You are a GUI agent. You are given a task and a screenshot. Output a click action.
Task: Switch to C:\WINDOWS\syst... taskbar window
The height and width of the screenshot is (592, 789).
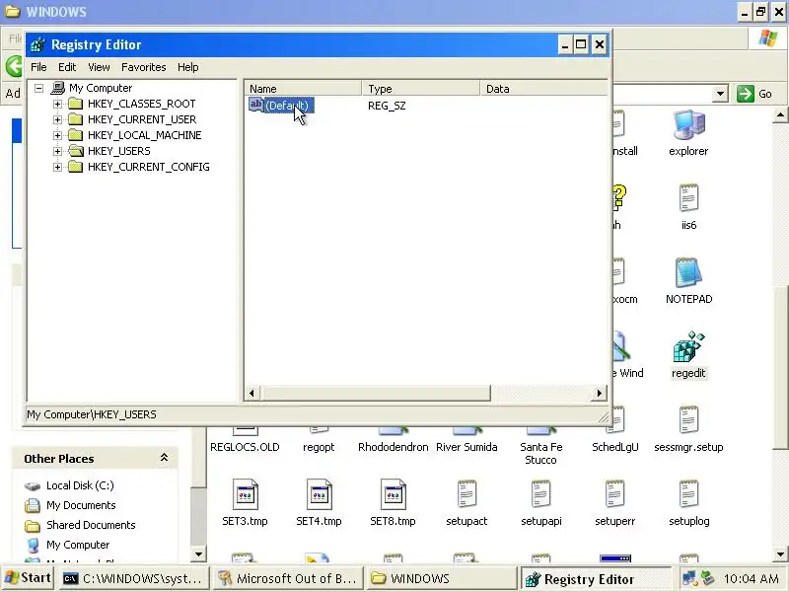pyautogui.click(x=134, y=579)
